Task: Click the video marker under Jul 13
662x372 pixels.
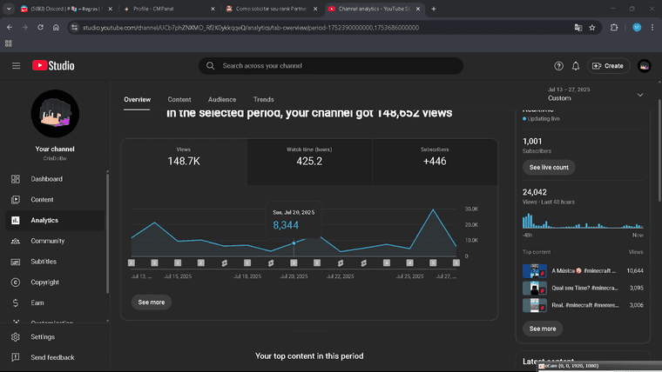Action: tap(132, 262)
